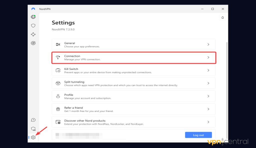256x148 pixels.
Task: Click the referral shield badge icon
Action: coord(33,128)
